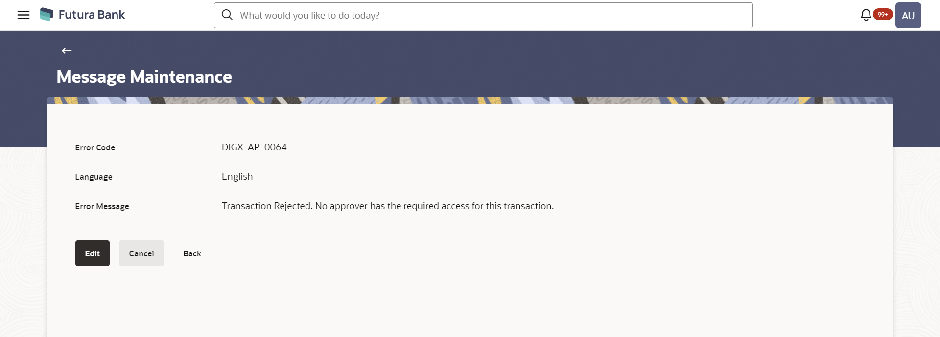The height and width of the screenshot is (337, 940).
Task: Click the Cancel button
Action: coord(141,253)
